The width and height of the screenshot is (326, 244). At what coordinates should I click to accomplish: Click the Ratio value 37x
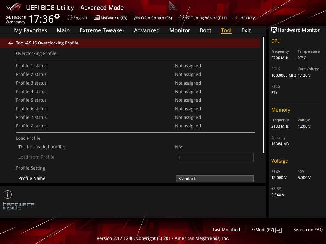click(x=274, y=93)
